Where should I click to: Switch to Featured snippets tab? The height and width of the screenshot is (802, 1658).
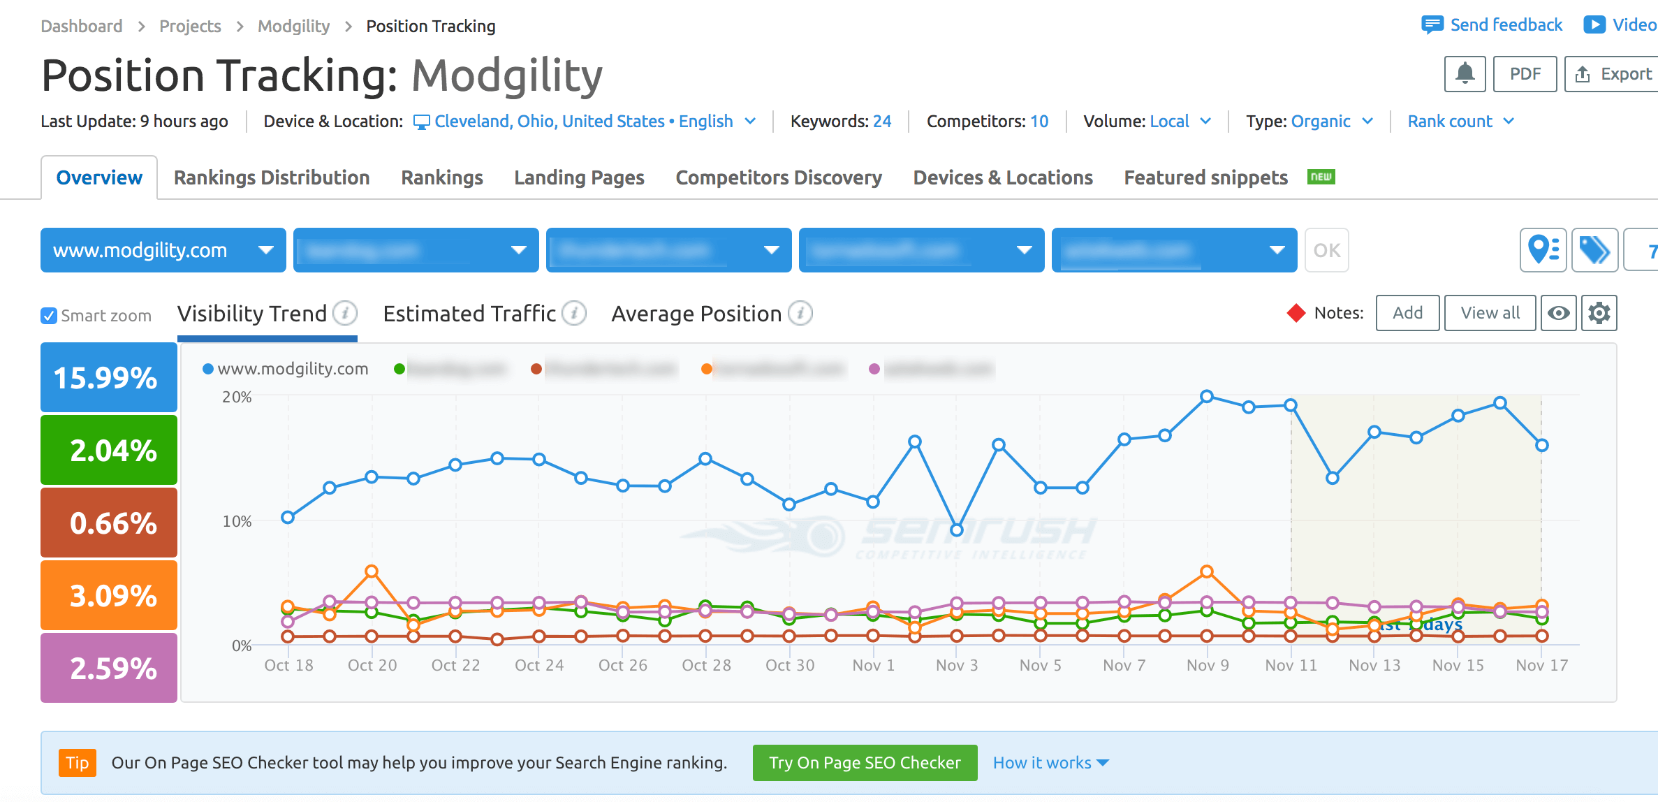tap(1206, 177)
